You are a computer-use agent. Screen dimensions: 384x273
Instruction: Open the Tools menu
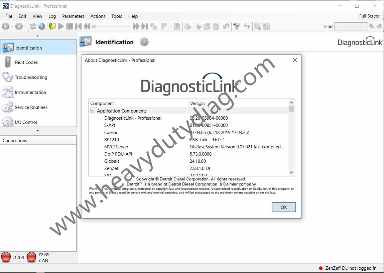tap(117, 16)
